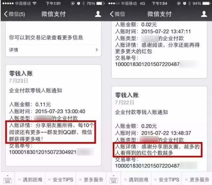This screenshot has width=212, height=185.
Task: Open the 0.11元 零钱入账 message card
Action: pyautogui.click(x=53, y=116)
